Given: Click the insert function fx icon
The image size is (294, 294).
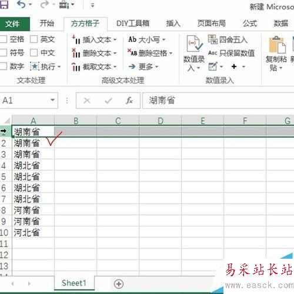Looking at the screenshot, I should pos(129,101).
